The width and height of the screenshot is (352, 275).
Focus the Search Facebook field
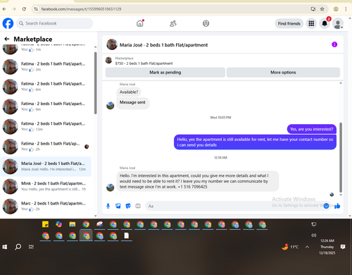click(54, 23)
